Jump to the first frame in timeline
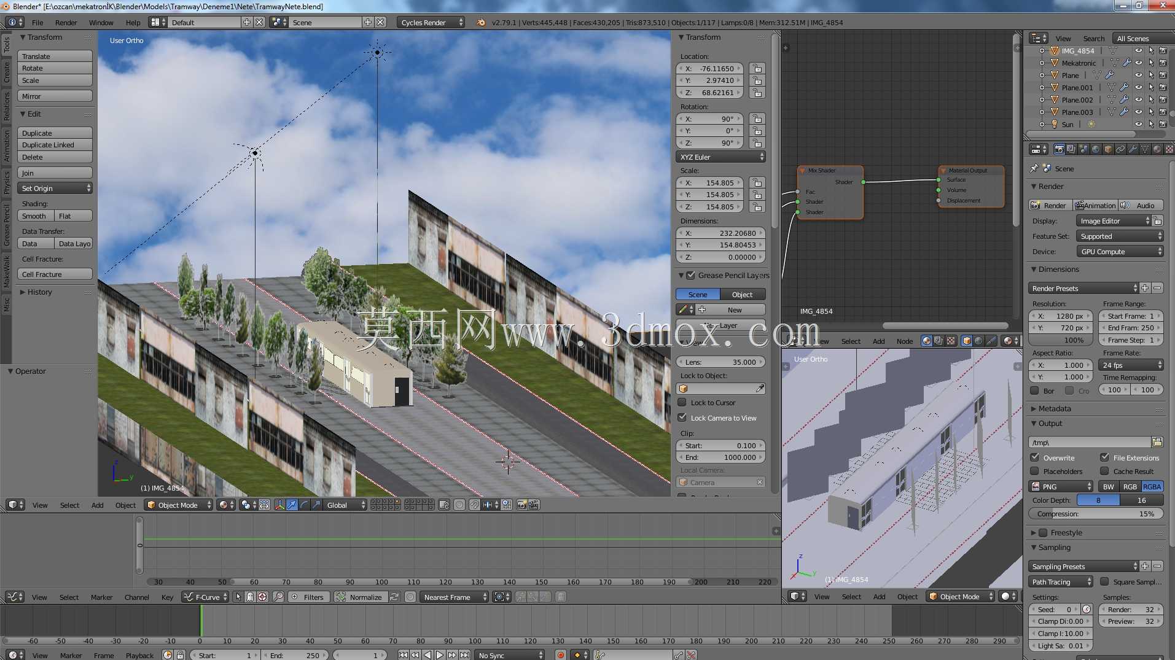1175x660 pixels. tap(403, 655)
